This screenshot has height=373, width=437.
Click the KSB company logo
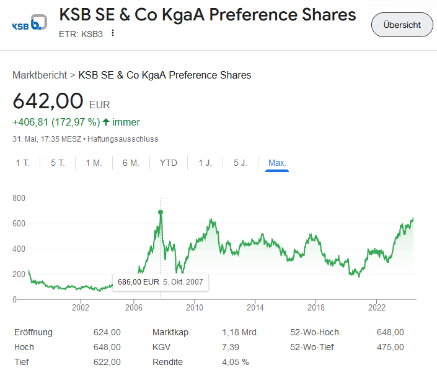[x=29, y=24]
